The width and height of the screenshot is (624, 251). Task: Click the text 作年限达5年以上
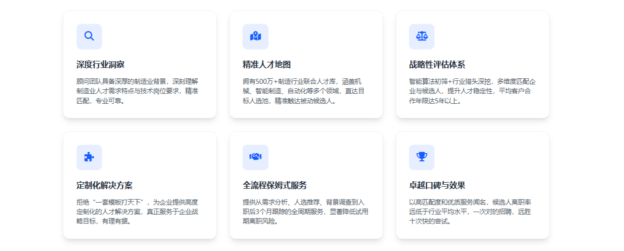[434, 101]
